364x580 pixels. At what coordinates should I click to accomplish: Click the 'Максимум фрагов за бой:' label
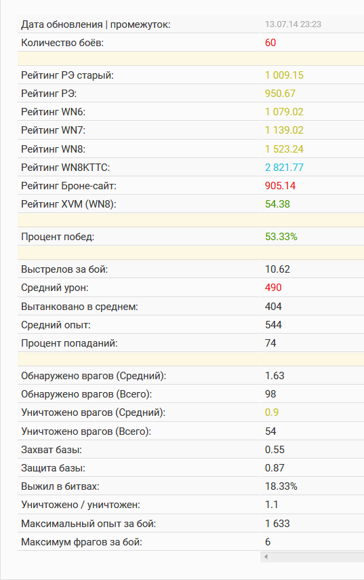click(x=81, y=542)
